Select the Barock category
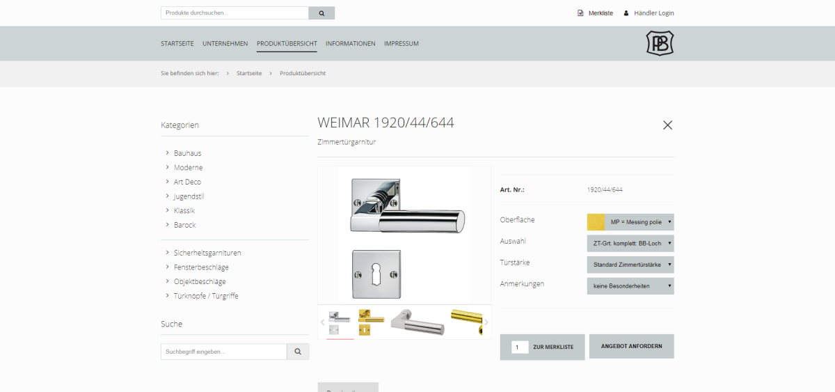Image resolution: width=835 pixels, height=392 pixels. (185, 225)
